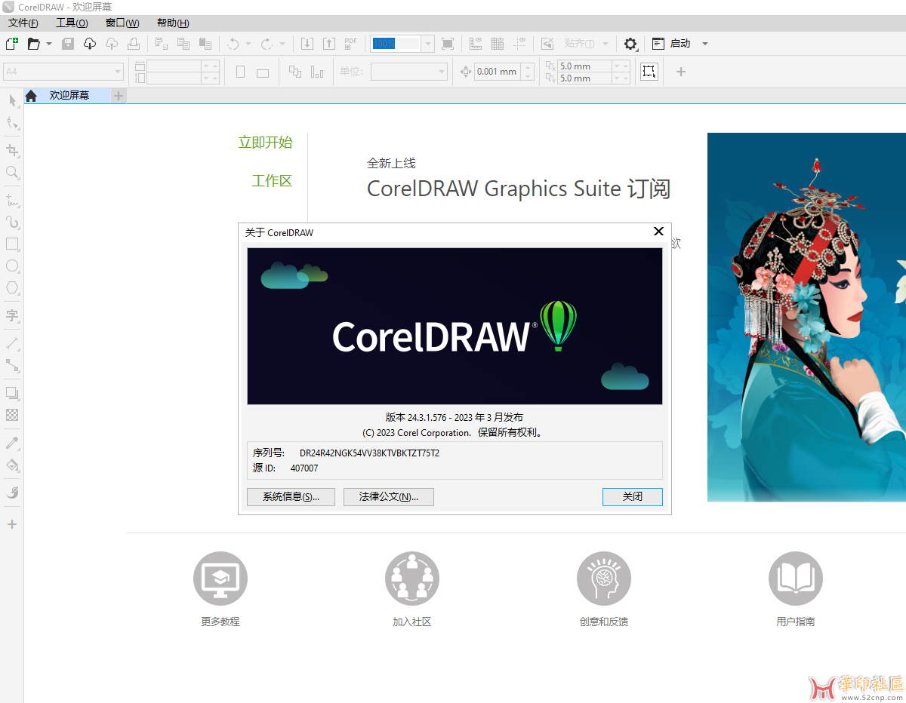Click the full-screen preview icon
Viewport: 906px width, 703px height.
pos(448,44)
